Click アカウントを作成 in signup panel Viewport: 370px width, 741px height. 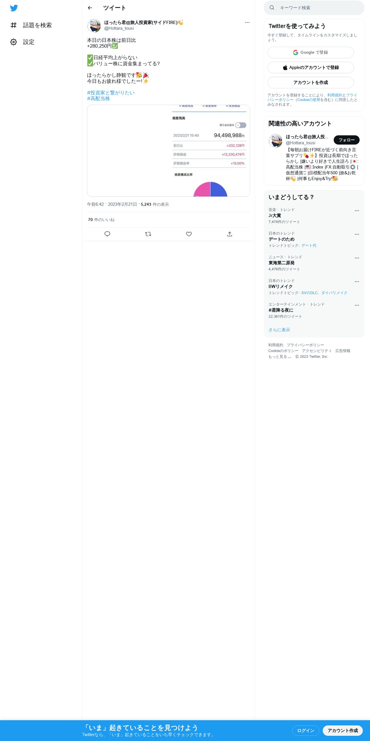311,83
